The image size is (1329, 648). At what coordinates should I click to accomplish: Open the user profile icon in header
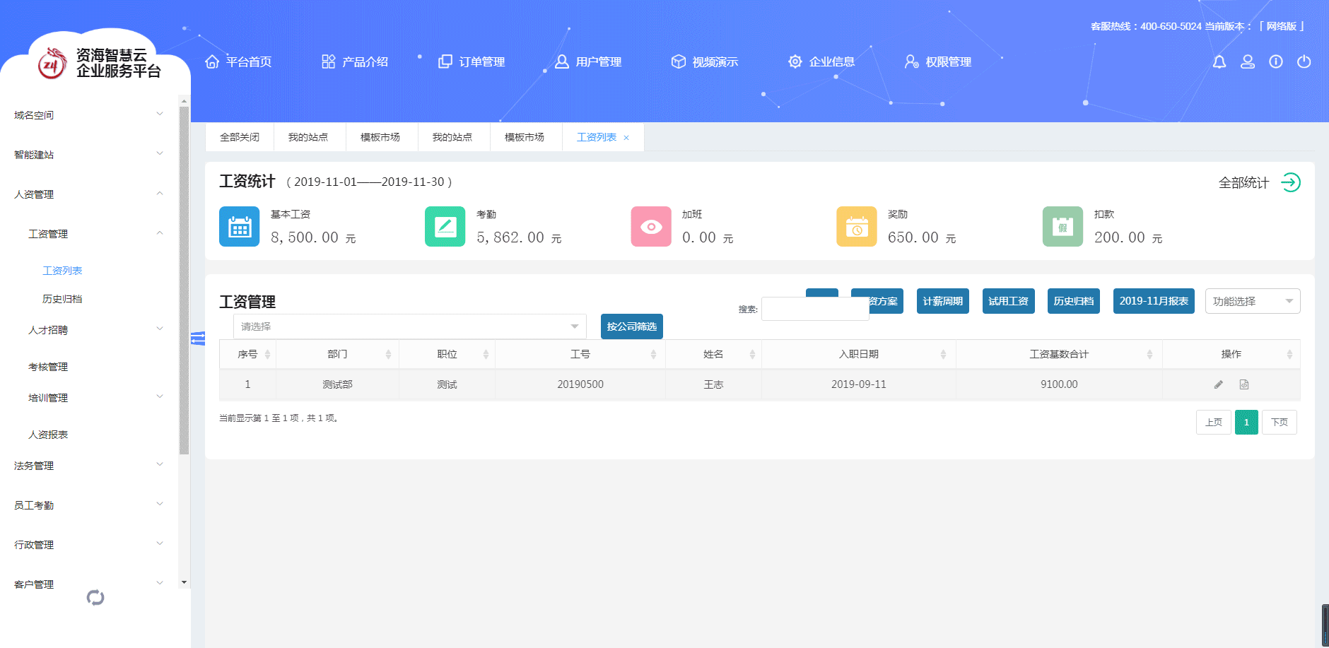coord(1248,62)
